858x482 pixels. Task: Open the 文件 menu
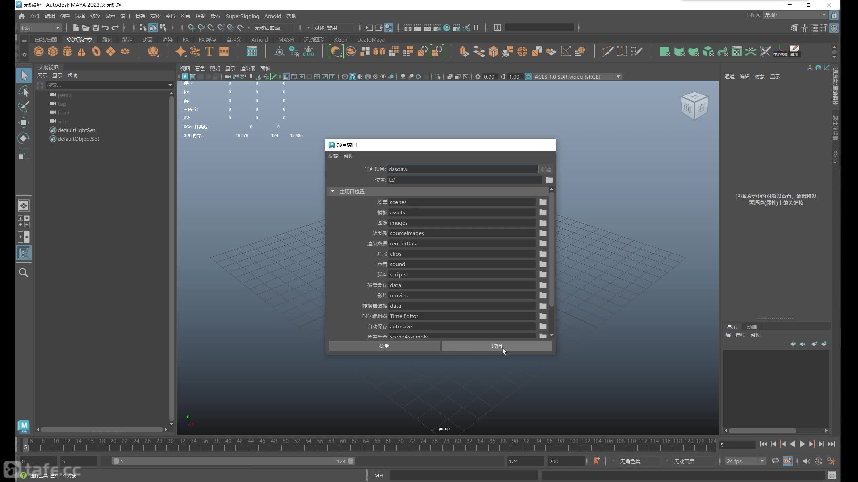tap(35, 16)
